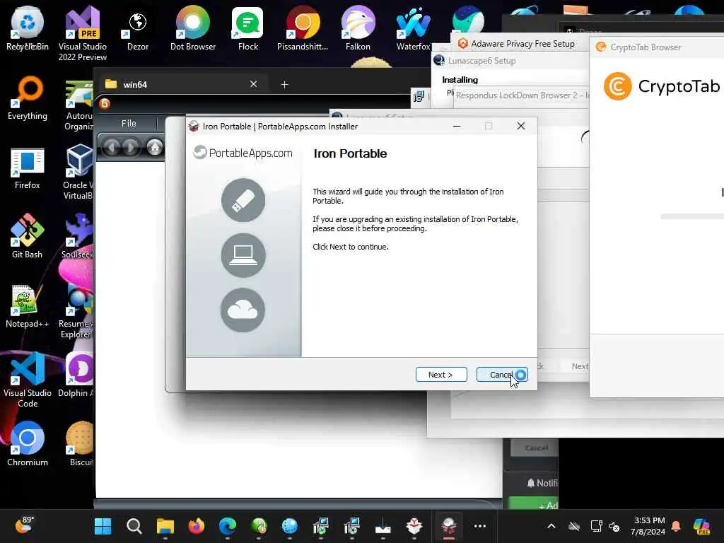Open File Explorer from taskbar

tap(165, 526)
